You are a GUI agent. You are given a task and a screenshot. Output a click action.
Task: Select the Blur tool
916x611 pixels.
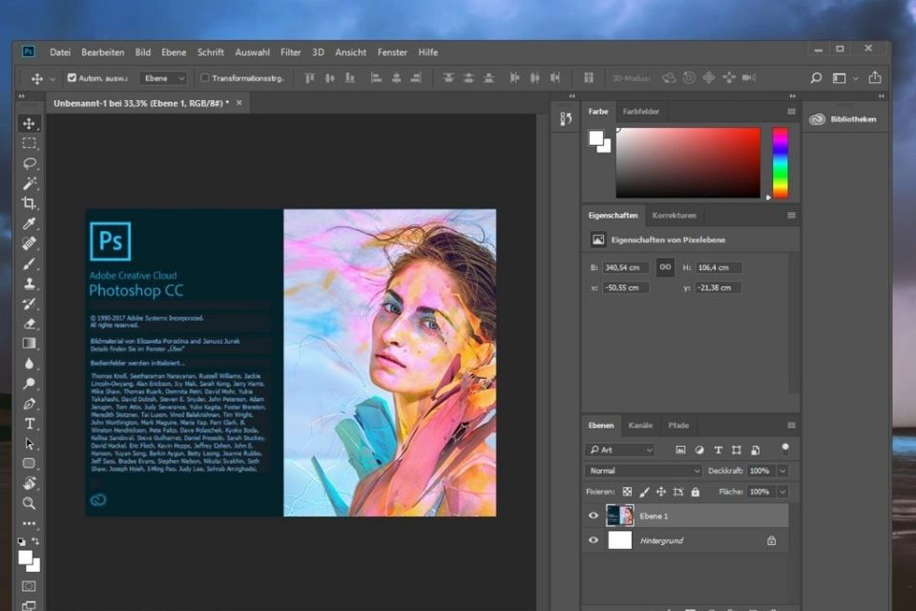(29, 363)
